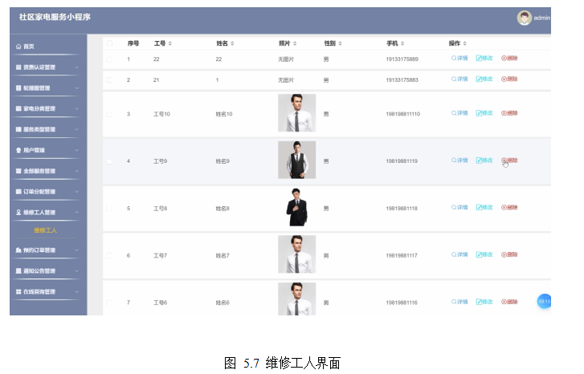Expand 订单分配管理 with its chevron
Image resolution: width=584 pixels, height=374 pixels.
click(x=77, y=192)
